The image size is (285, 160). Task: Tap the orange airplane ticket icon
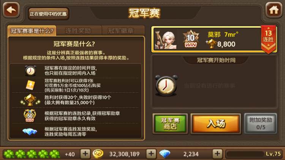point(30,85)
